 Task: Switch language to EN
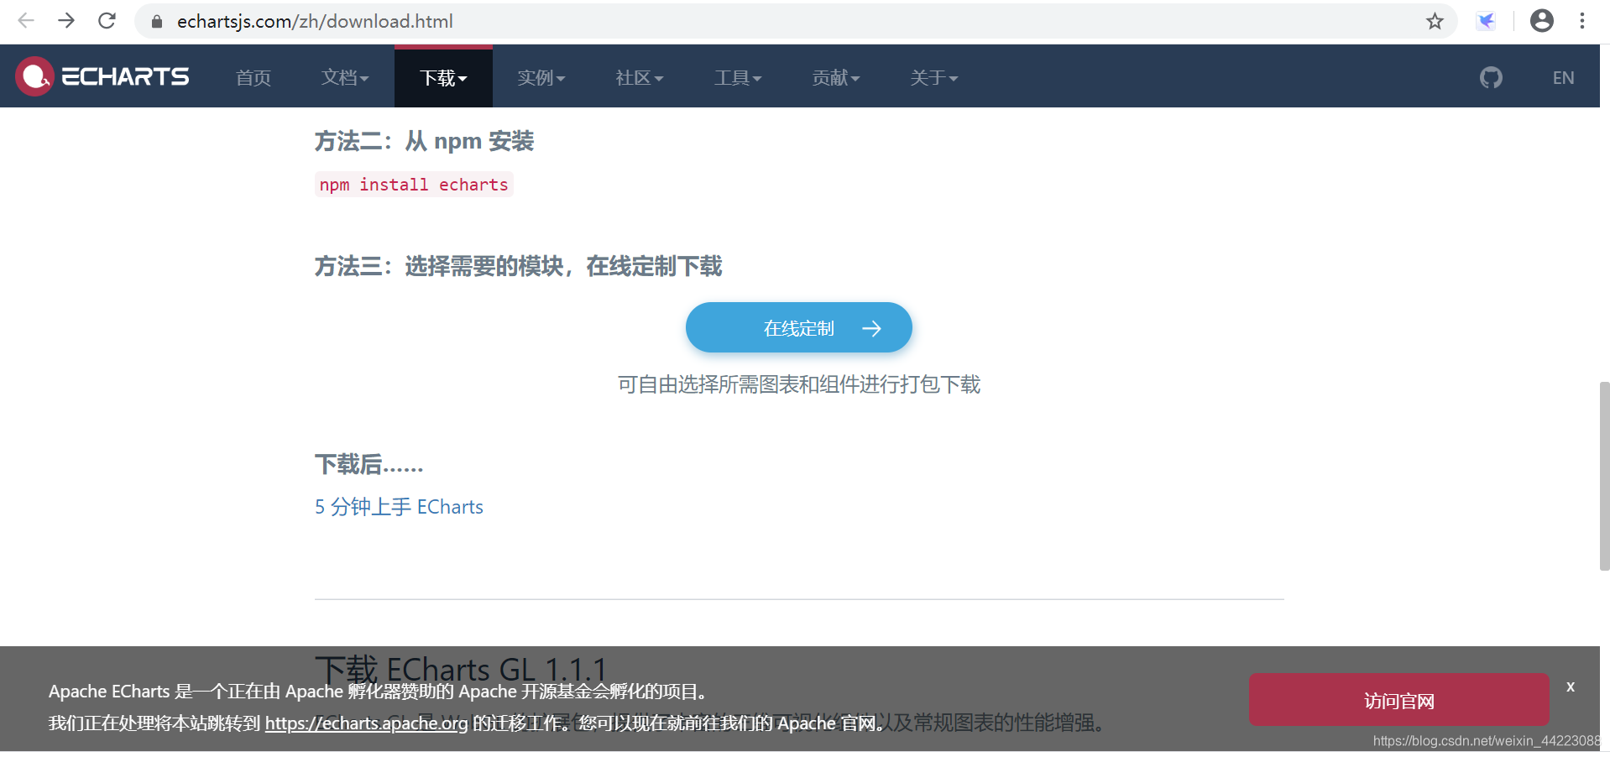pos(1563,77)
